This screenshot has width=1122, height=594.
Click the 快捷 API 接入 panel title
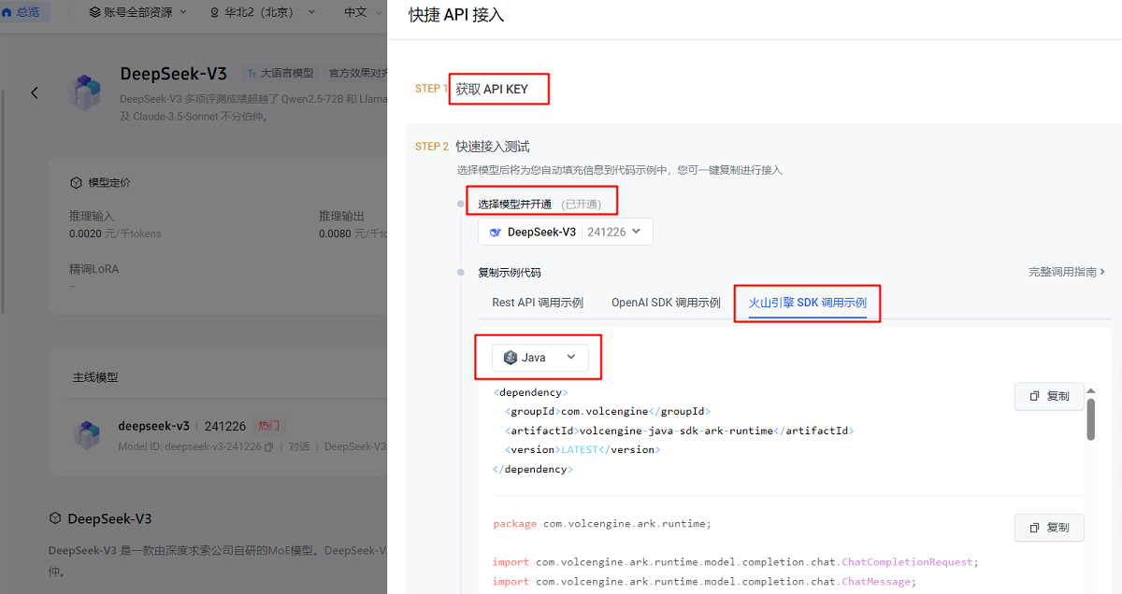click(x=456, y=15)
